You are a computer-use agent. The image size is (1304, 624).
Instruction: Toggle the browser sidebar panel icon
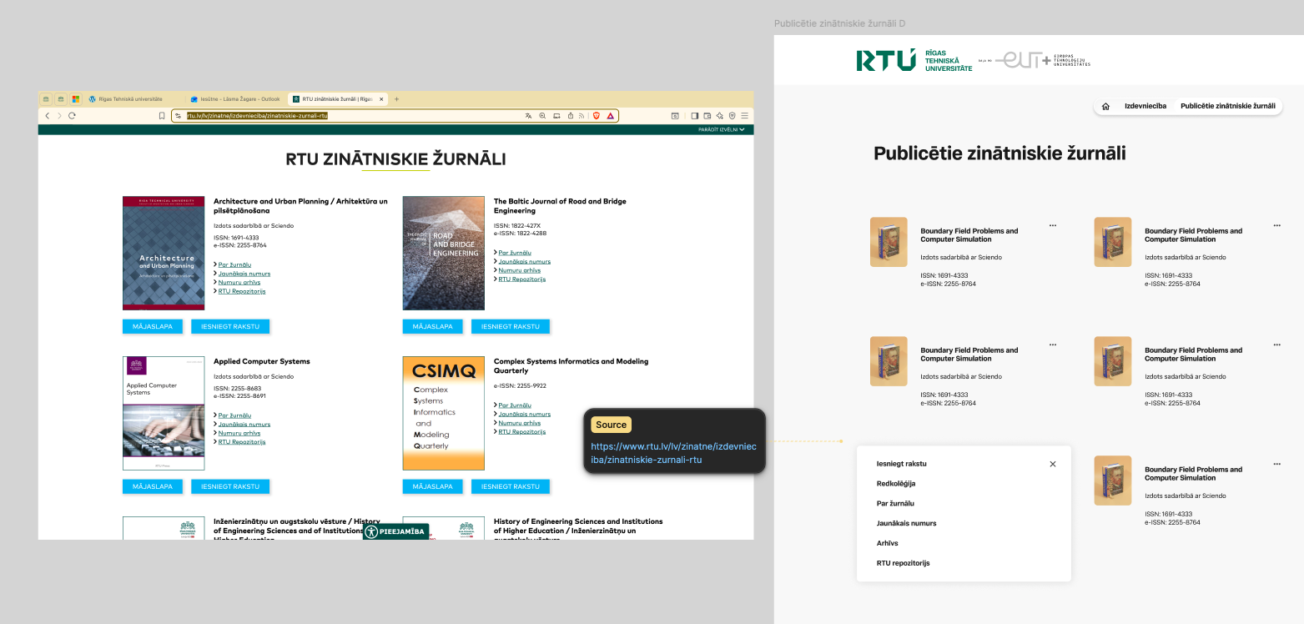click(694, 116)
